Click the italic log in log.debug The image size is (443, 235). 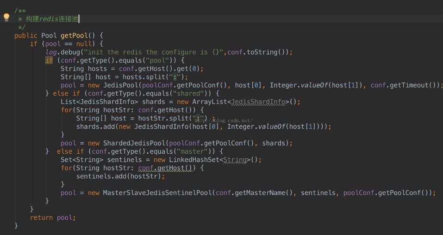click(x=51, y=52)
